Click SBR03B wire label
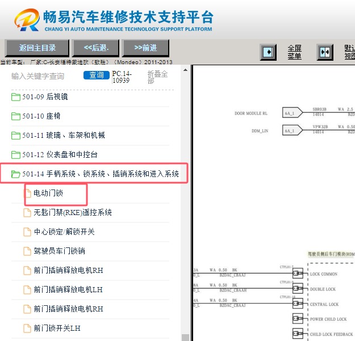 [x=319, y=109]
